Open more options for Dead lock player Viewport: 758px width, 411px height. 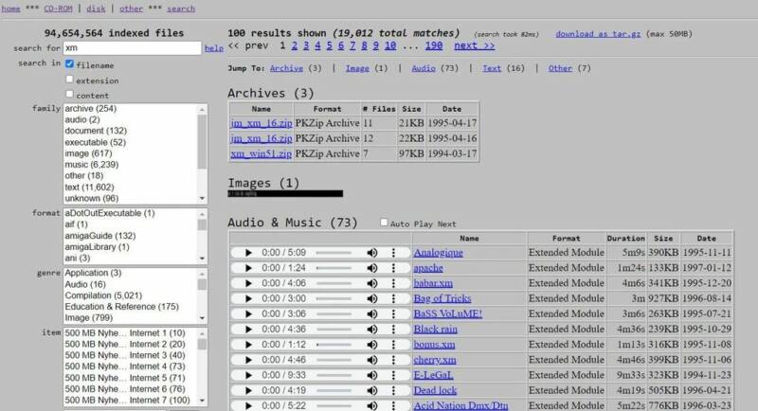click(393, 391)
